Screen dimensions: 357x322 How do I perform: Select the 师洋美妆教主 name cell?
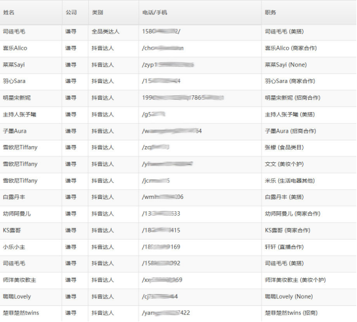(x=19, y=279)
